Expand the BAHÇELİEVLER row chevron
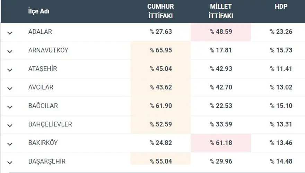 [x=10, y=125]
